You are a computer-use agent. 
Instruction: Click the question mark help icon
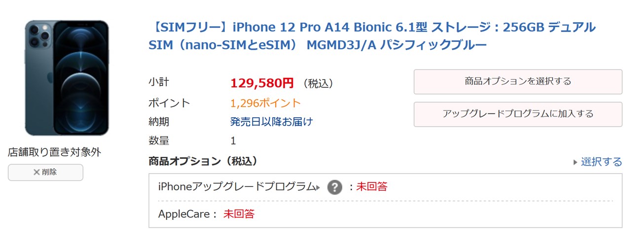point(334,187)
